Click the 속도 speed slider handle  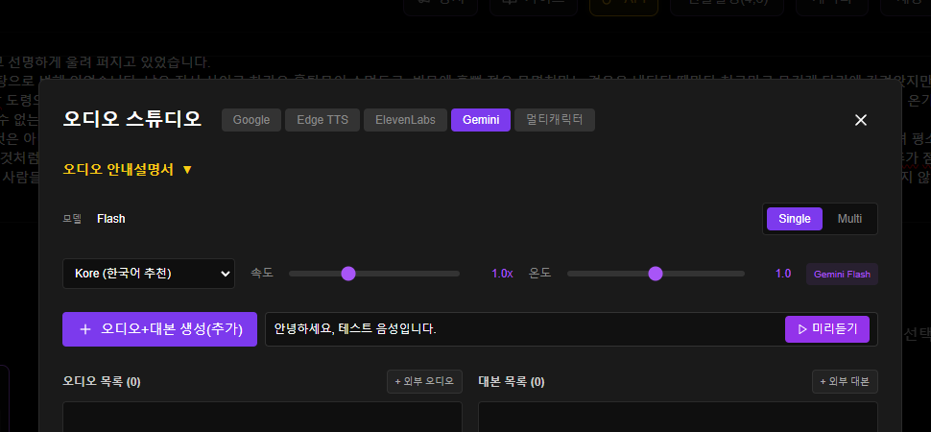click(x=348, y=274)
